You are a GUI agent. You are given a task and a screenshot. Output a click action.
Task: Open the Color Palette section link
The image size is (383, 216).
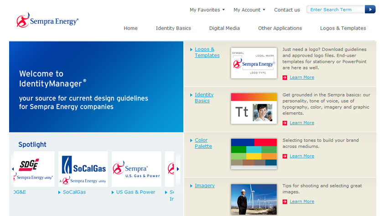(x=203, y=143)
